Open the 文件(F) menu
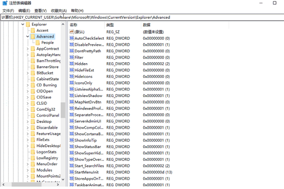The height and width of the screenshot is (189, 284). [x=8, y=11]
